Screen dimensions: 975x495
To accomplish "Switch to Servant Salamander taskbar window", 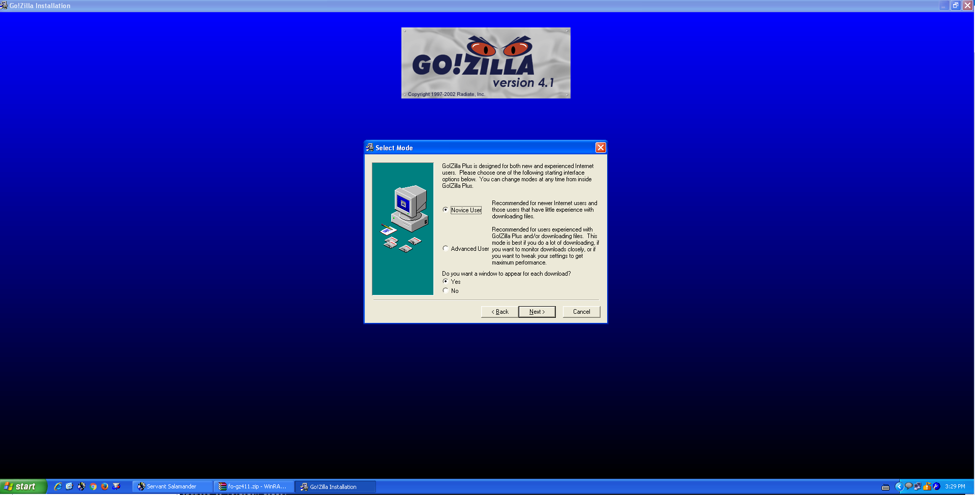I will (173, 486).
